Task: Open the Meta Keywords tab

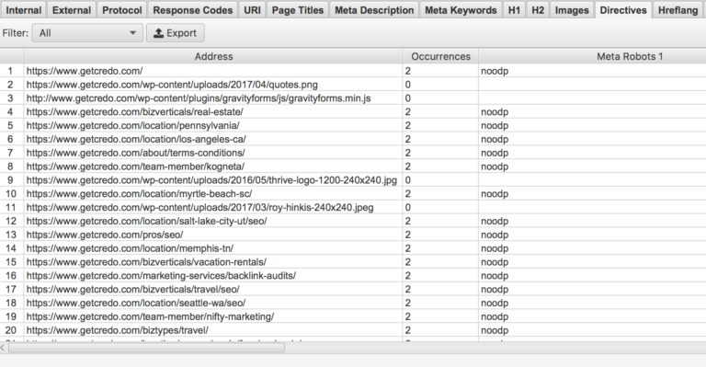Action: (x=461, y=10)
